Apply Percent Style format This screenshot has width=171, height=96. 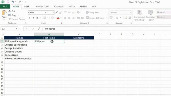point(117,18)
